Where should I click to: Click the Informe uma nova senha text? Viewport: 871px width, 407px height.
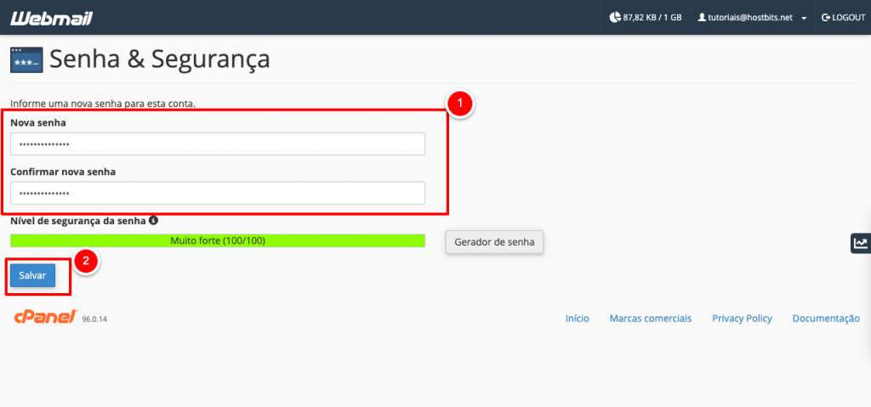tap(103, 104)
